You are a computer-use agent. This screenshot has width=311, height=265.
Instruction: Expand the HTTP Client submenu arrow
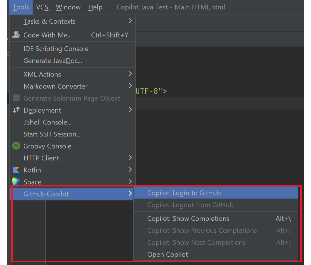130,157
